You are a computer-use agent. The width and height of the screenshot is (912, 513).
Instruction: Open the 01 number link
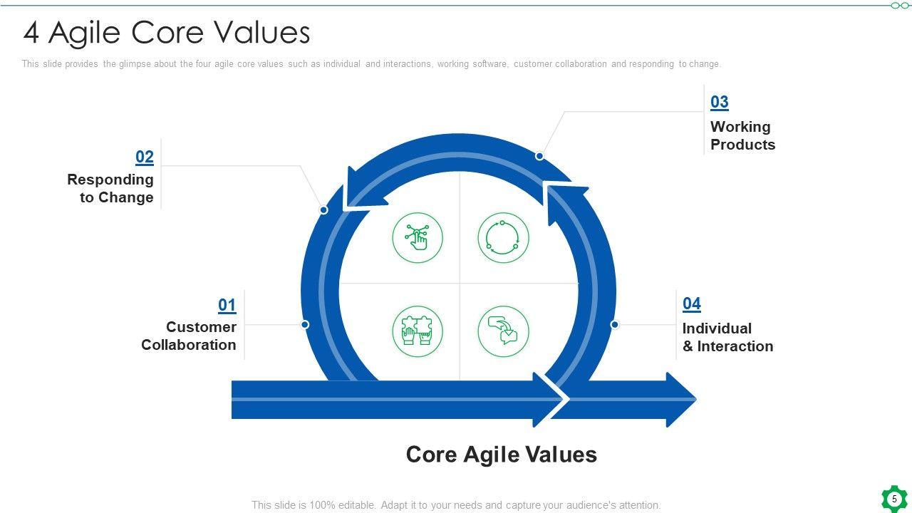point(227,306)
